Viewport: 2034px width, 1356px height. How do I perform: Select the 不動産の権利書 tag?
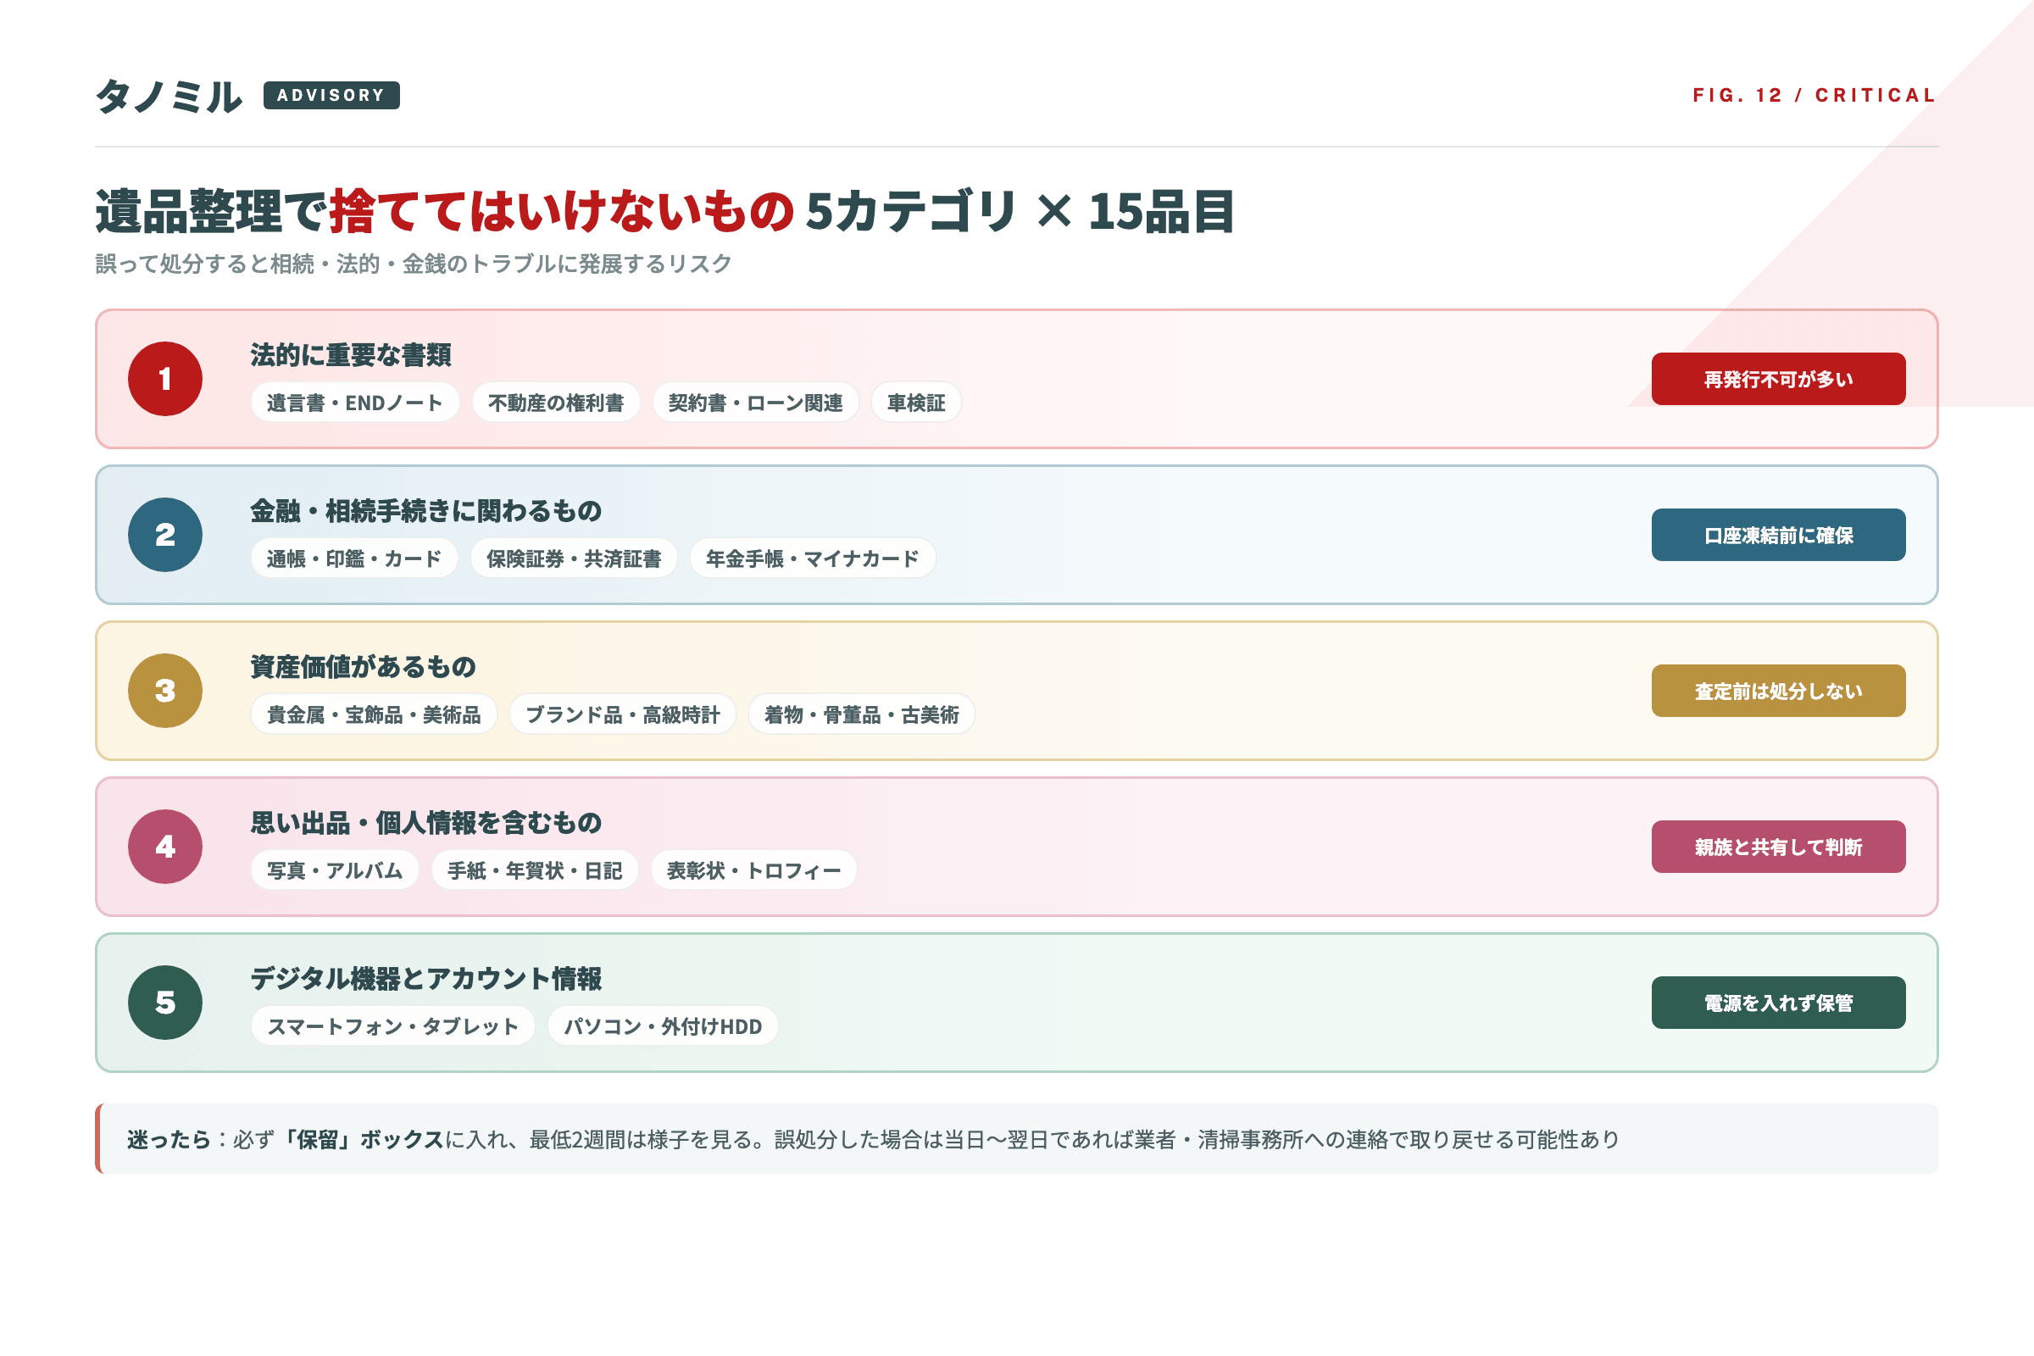555,403
